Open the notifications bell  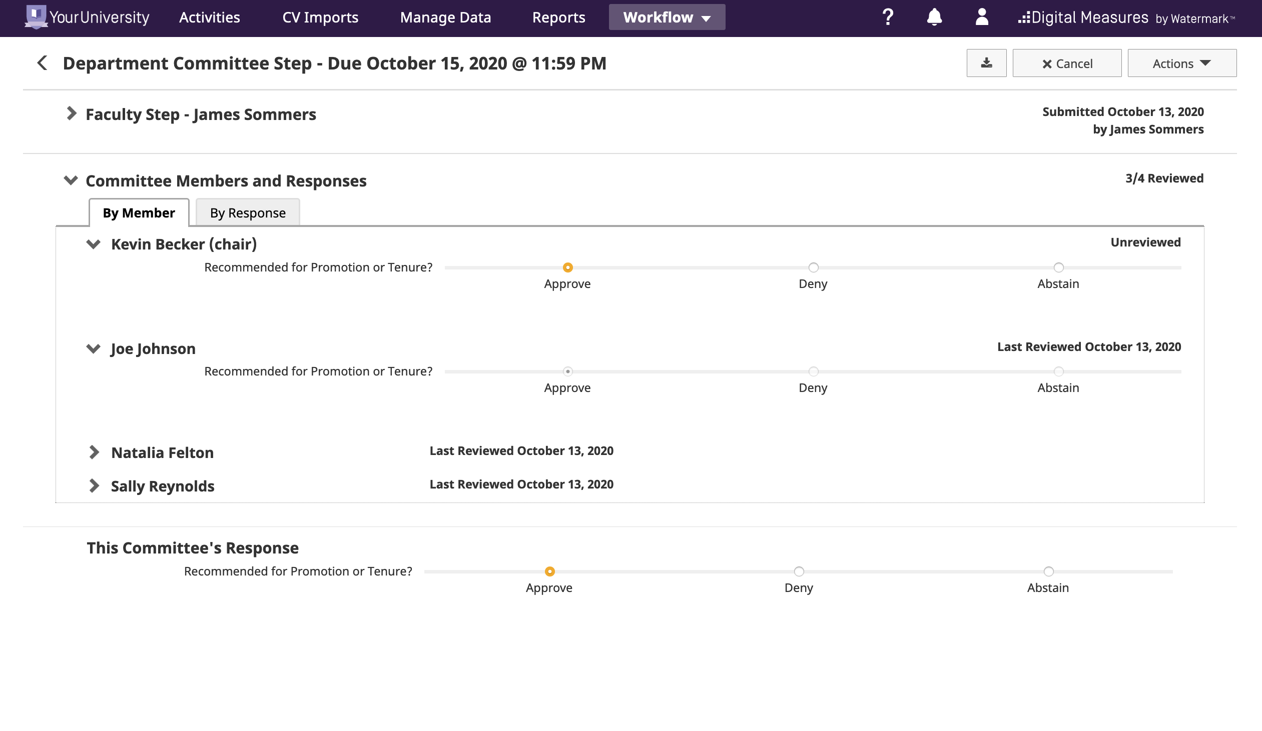pos(934,17)
